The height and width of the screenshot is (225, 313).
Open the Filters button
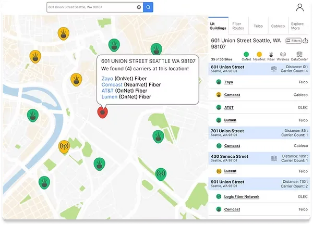coord(293,41)
